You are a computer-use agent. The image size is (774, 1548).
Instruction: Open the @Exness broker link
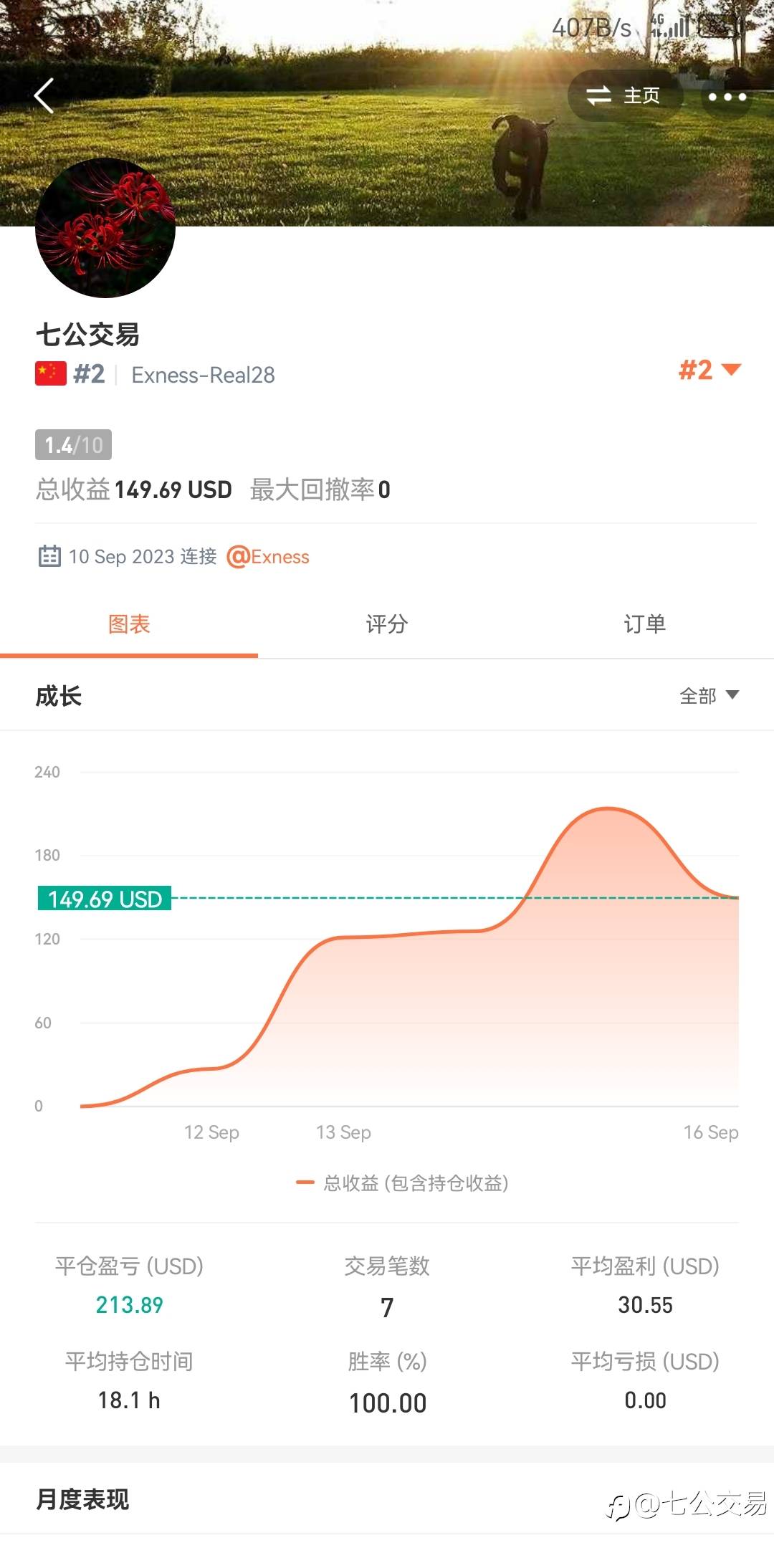pos(269,557)
